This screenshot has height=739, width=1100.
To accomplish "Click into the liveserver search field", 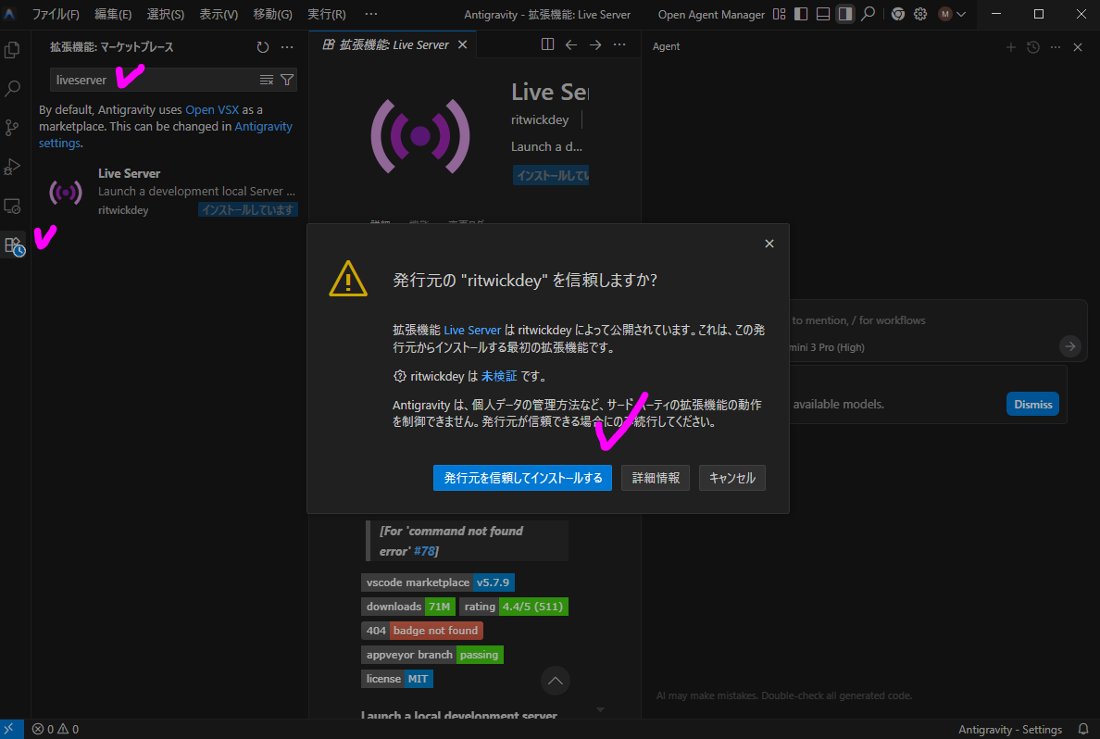I will point(153,80).
